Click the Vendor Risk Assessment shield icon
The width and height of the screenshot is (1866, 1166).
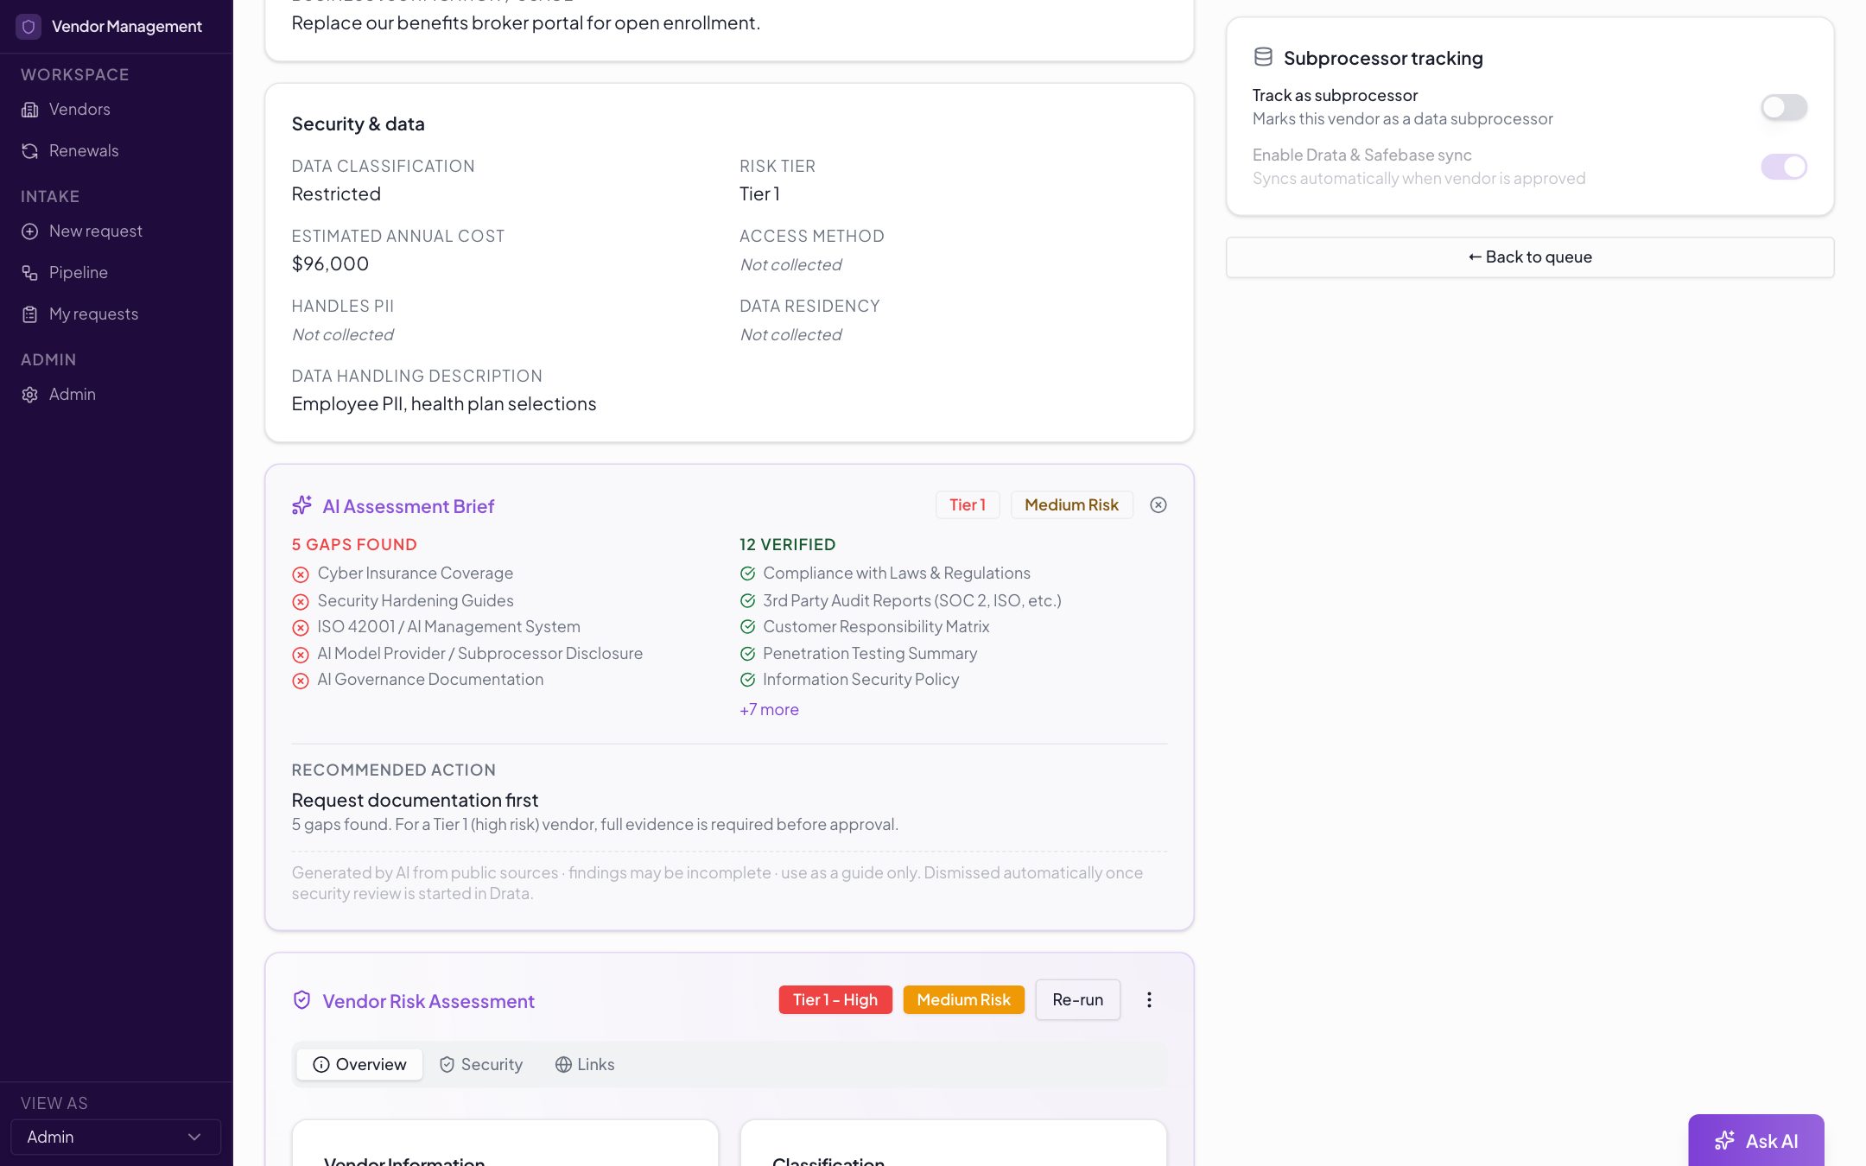click(301, 1000)
